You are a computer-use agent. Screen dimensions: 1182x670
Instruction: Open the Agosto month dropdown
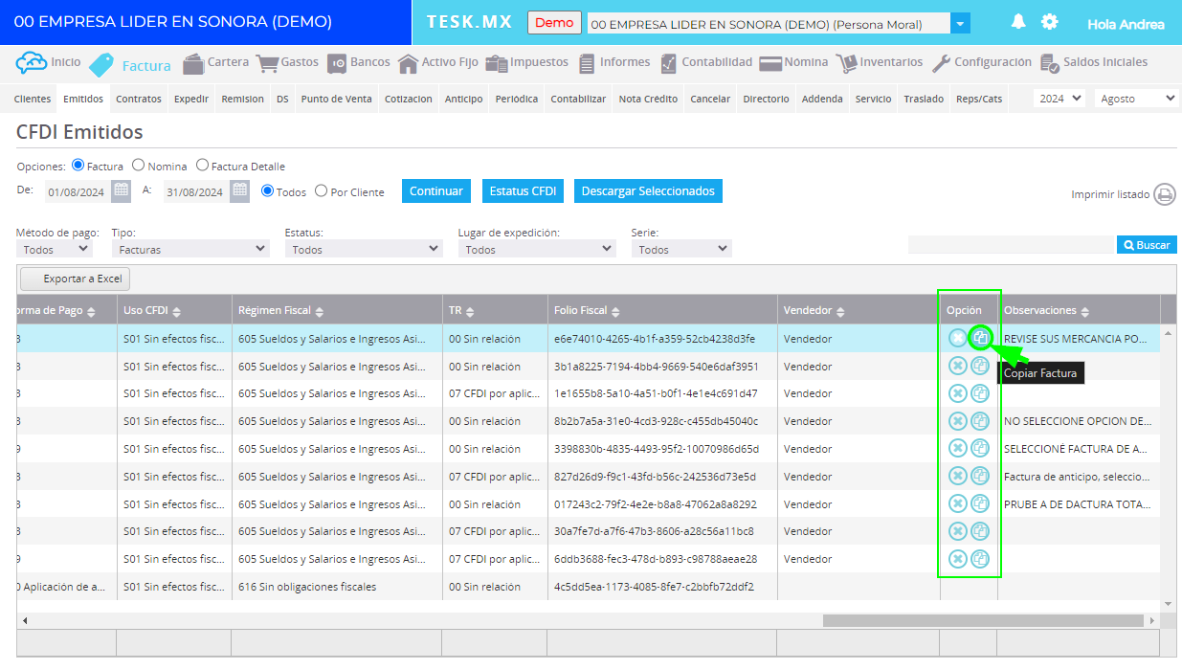tap(1137, 98)
